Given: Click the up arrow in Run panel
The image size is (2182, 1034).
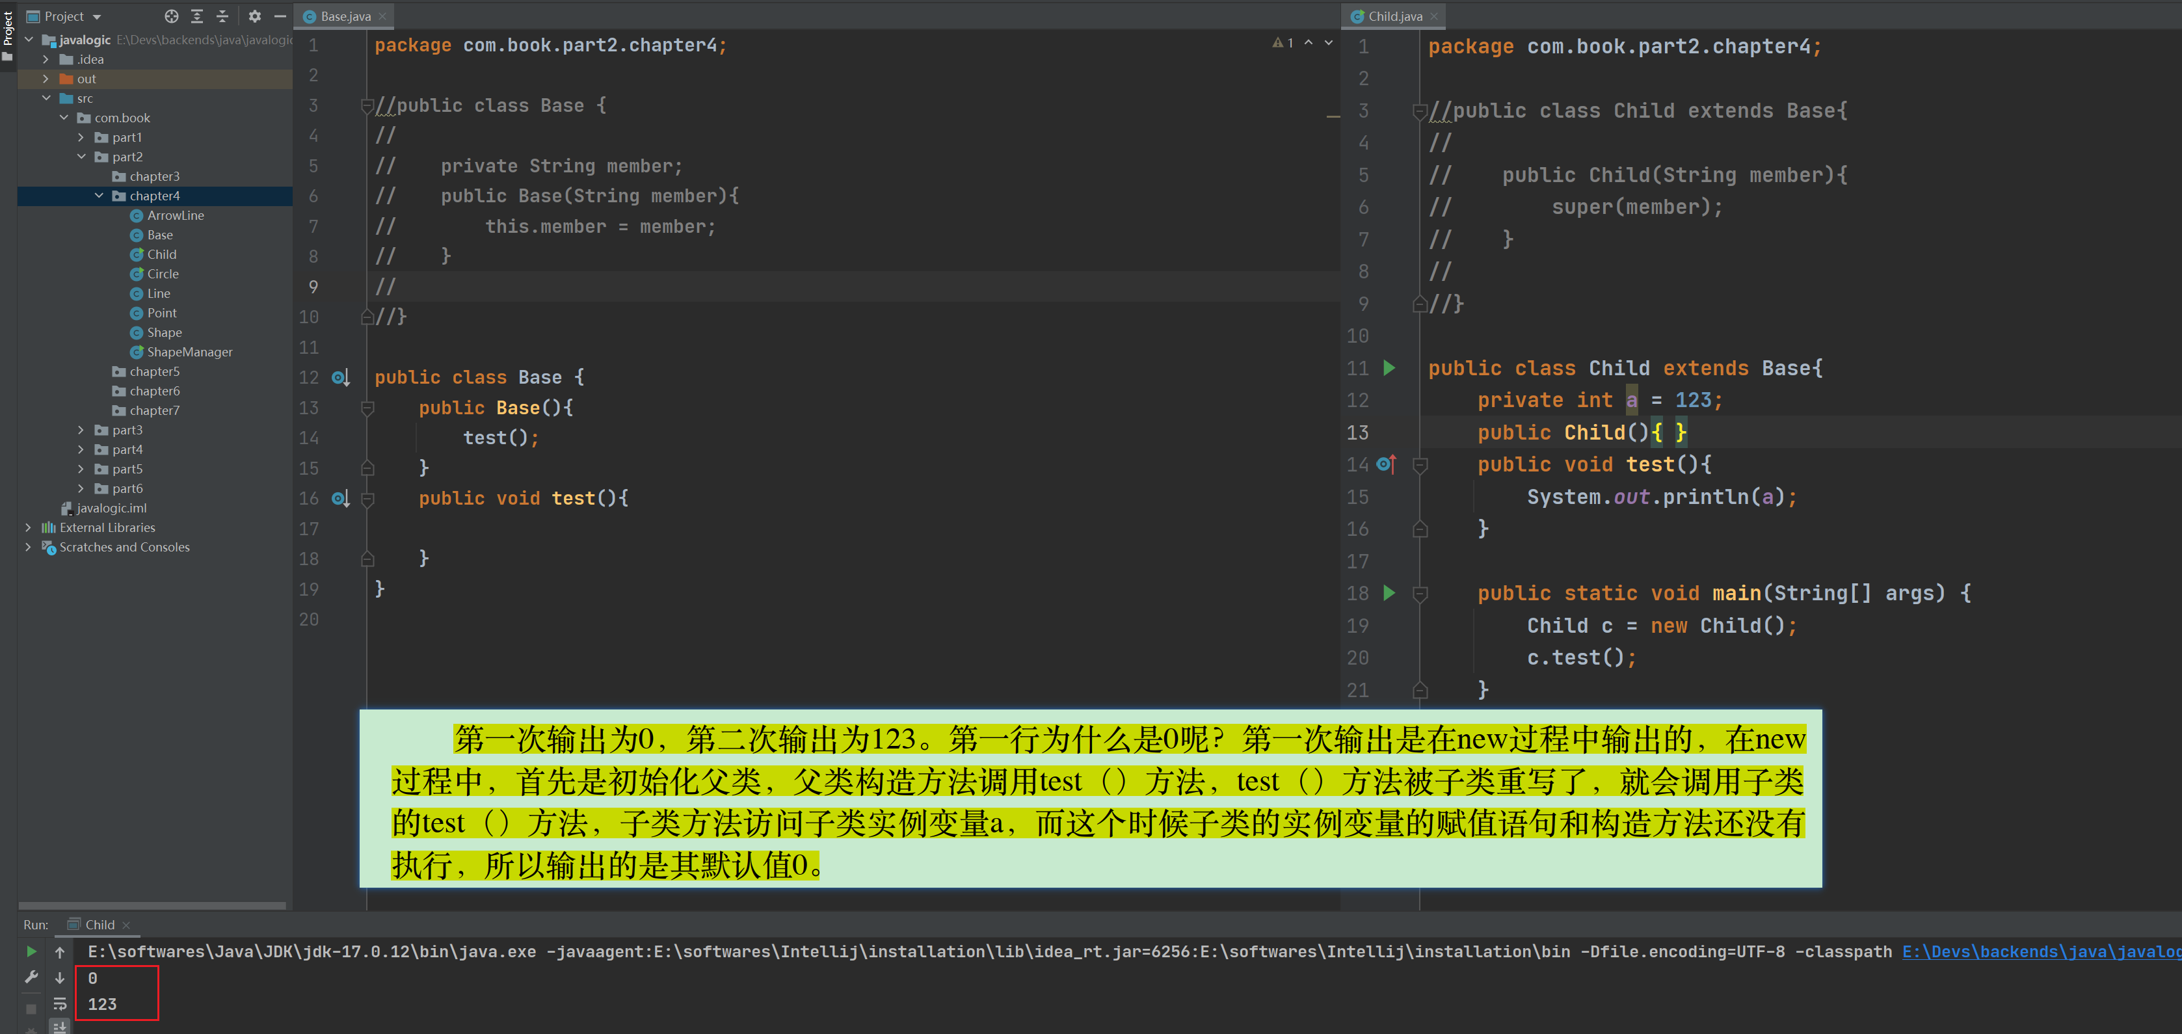Looking at the screenshot, I should [59, 952].
